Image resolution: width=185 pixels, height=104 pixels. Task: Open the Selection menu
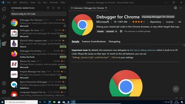[24, 3]
